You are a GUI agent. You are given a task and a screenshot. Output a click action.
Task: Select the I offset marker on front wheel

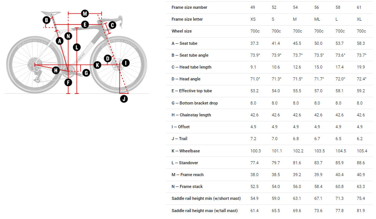pos(126,63)
